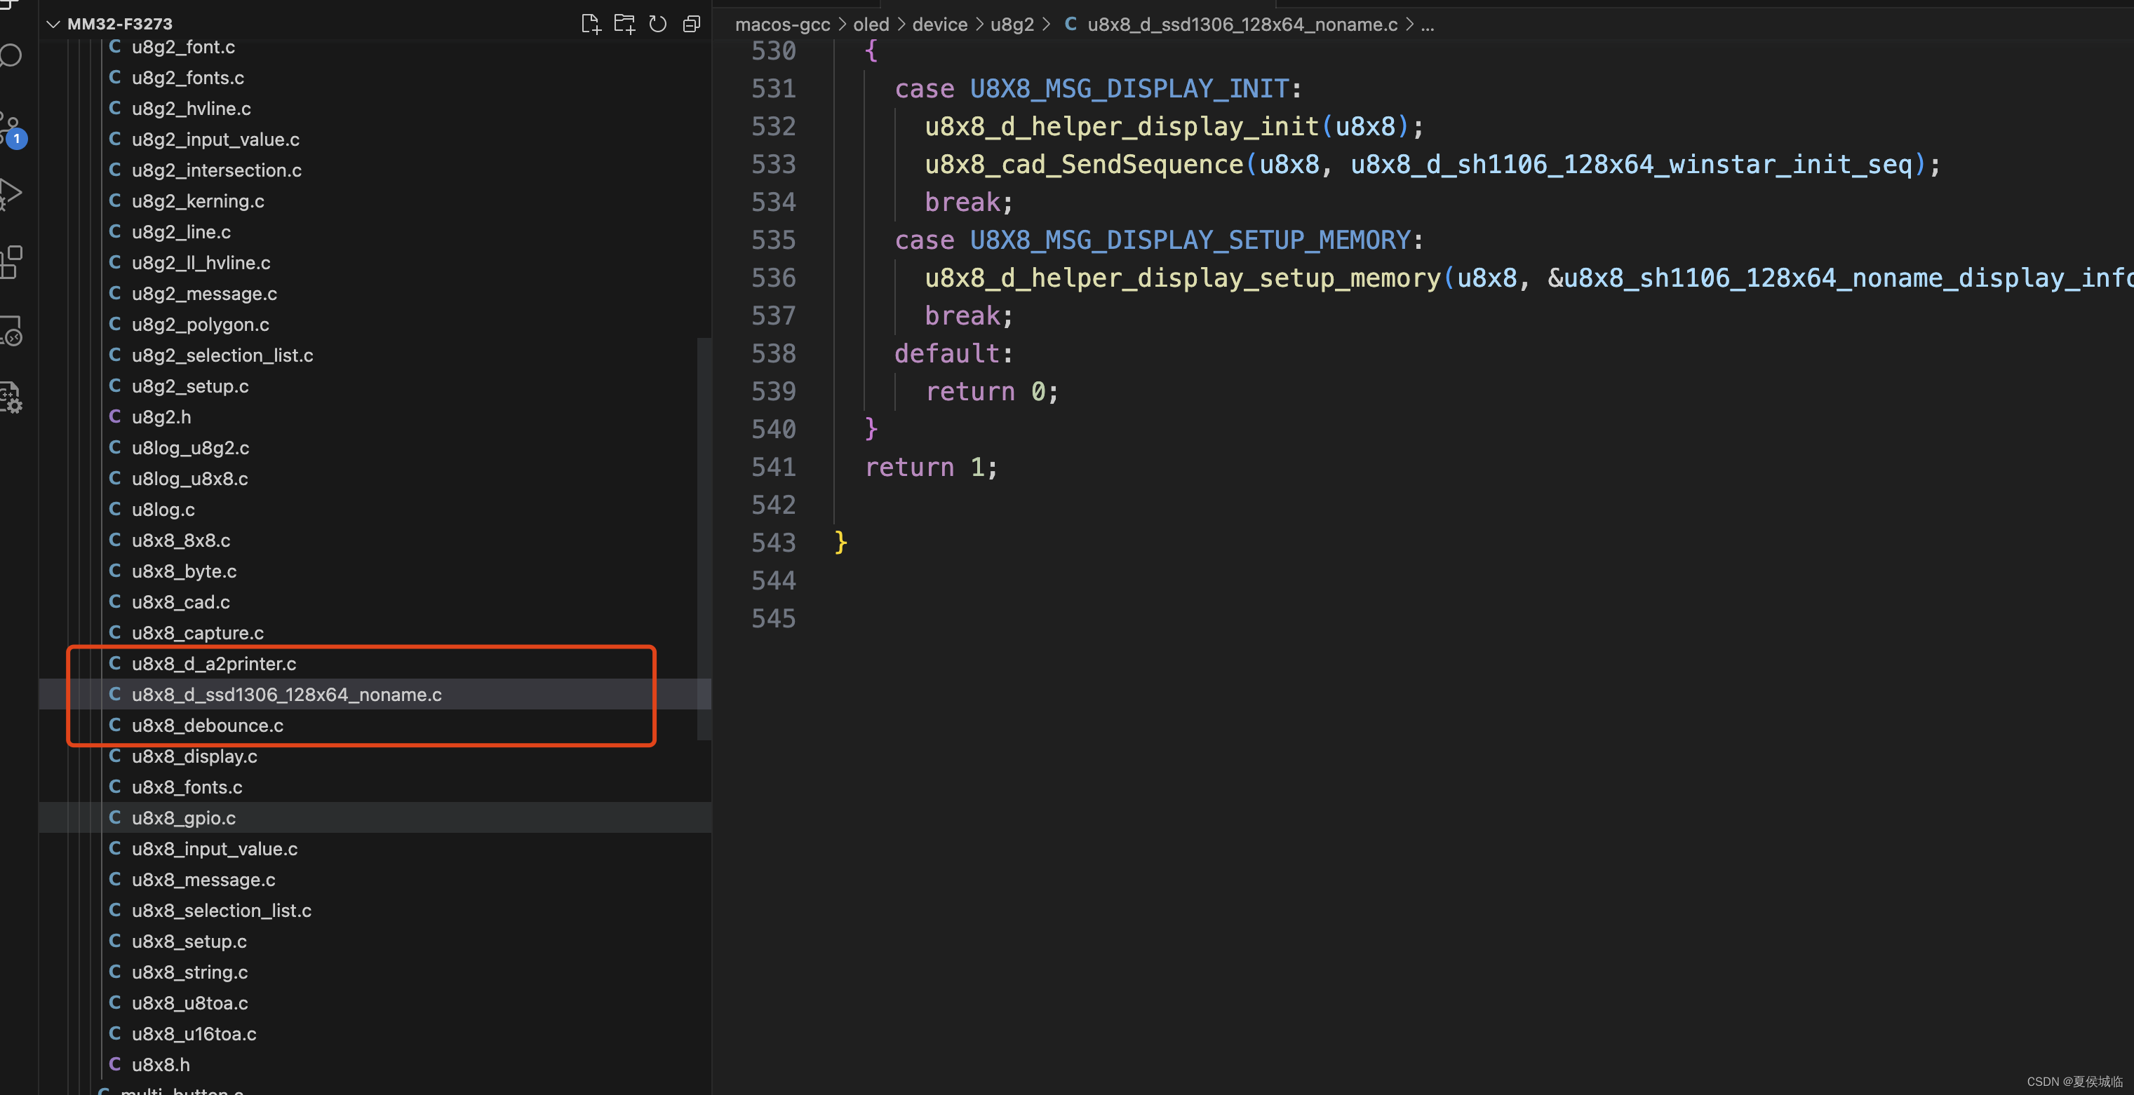Click oled in the breadcrumb path

(x=871, y=25)
